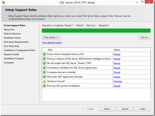Click the Rule column header
155x116 pixels.
[80, 50]
